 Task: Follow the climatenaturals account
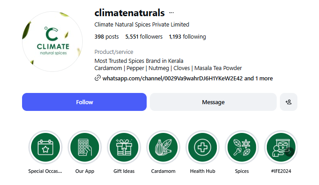pyautogui.click(x=84, y=102)
